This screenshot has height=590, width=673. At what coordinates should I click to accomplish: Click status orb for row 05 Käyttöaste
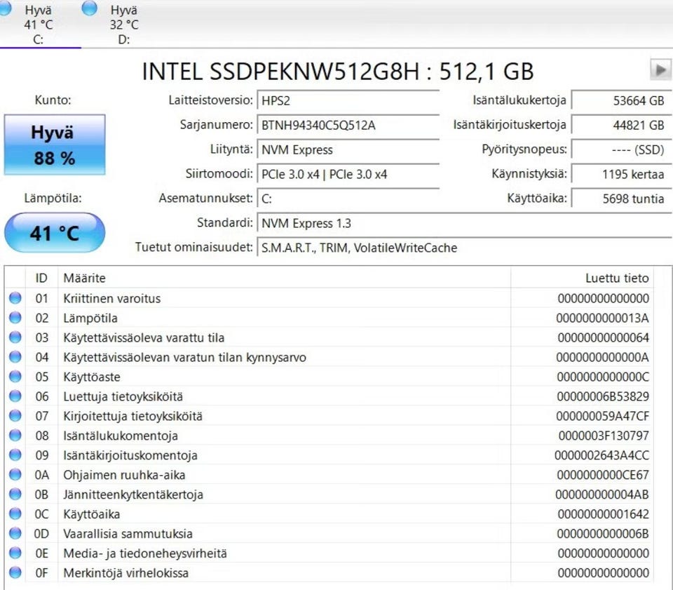(15, 377)
